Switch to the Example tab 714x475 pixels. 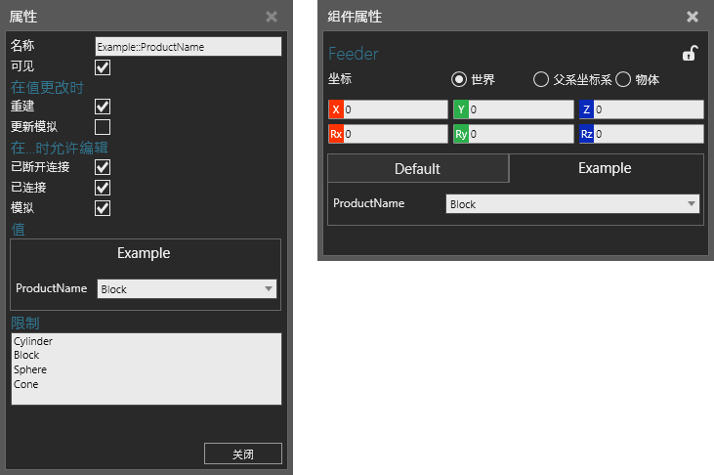pos(605,168)
